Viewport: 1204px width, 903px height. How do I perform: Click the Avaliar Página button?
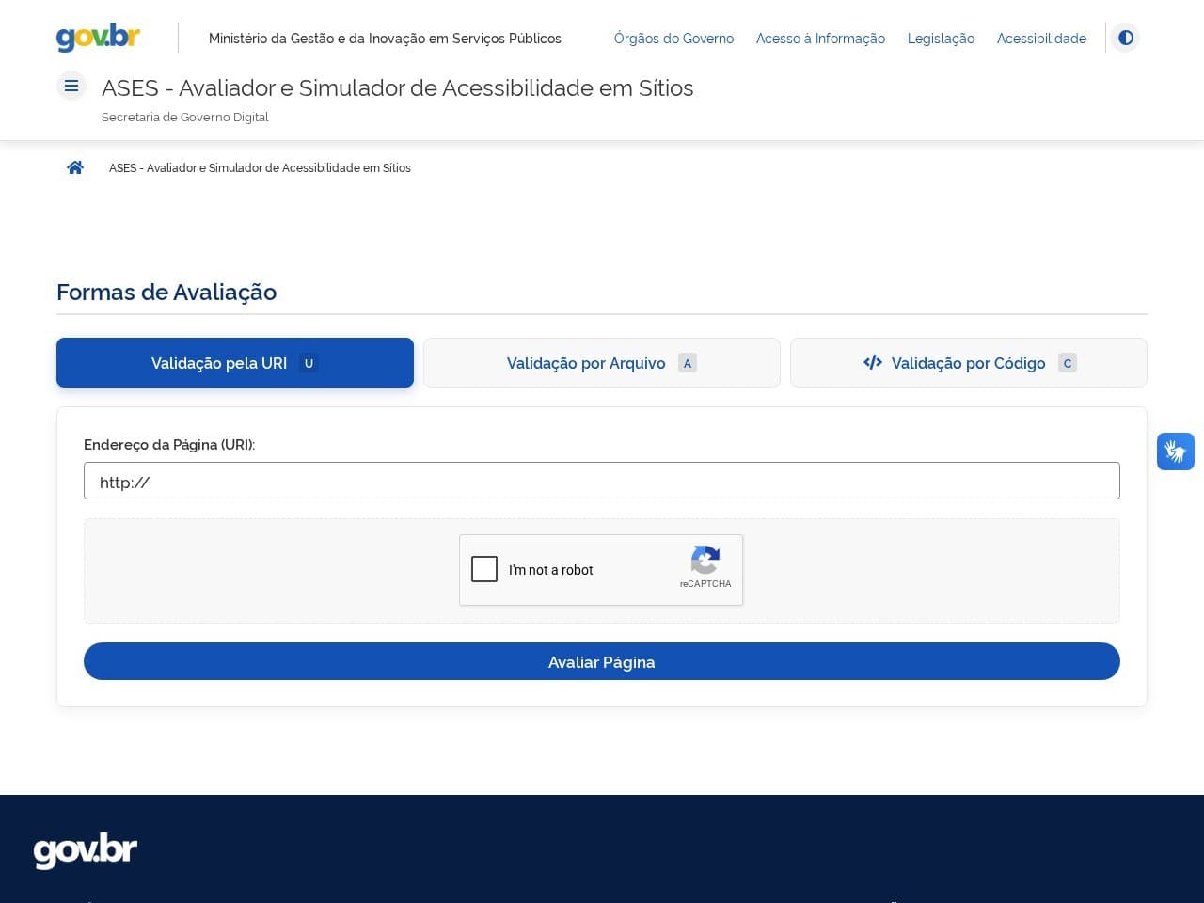602,661
